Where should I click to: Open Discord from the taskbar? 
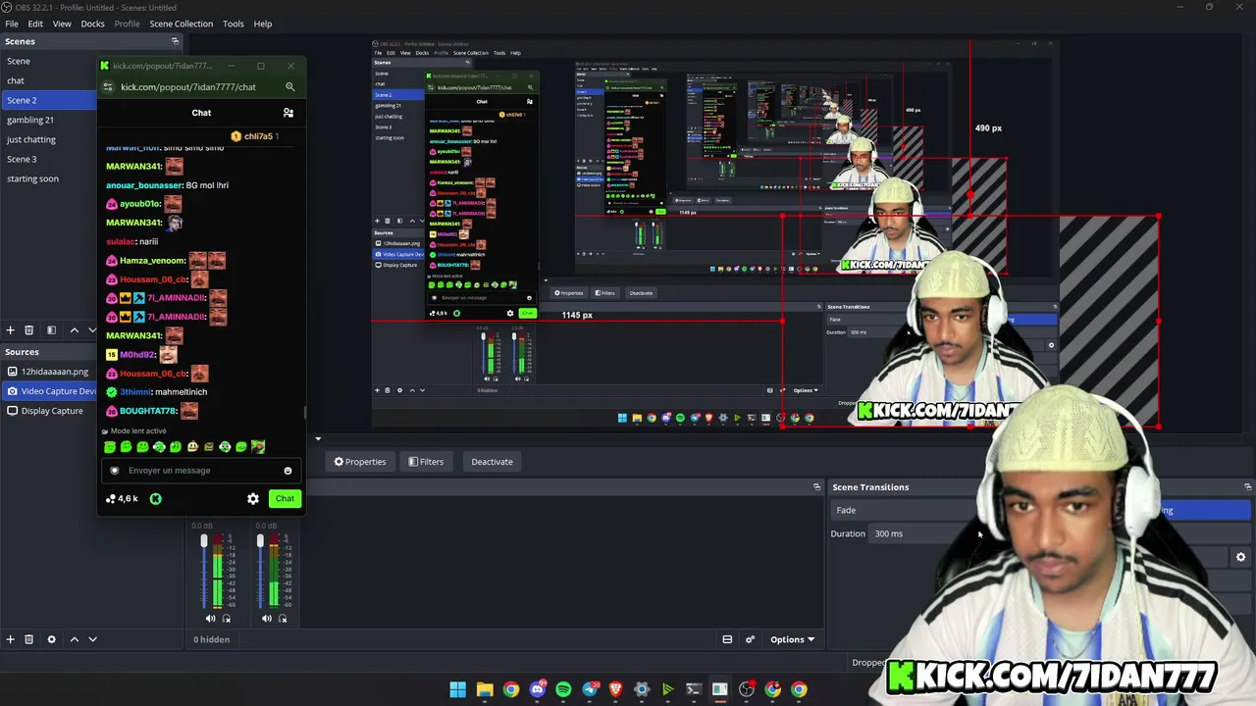coord(537,689)
